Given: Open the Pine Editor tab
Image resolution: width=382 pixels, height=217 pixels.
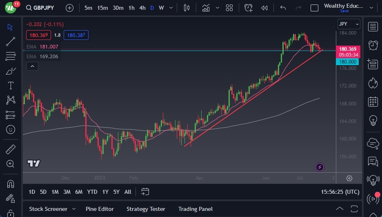Looking at the screenshot, I should tap(100, 209).
